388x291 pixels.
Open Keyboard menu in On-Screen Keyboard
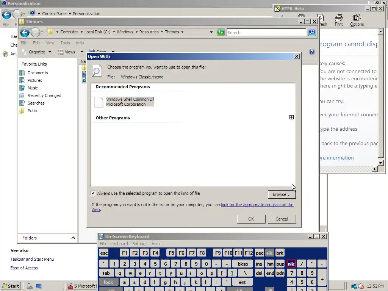pos(119,244)
